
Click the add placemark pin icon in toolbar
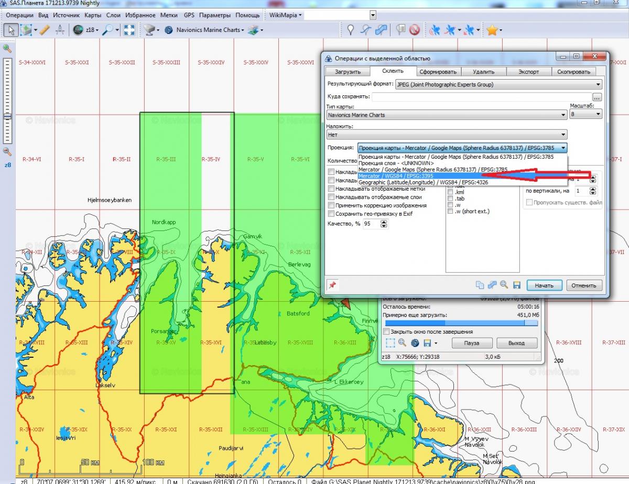pos(351,30)
